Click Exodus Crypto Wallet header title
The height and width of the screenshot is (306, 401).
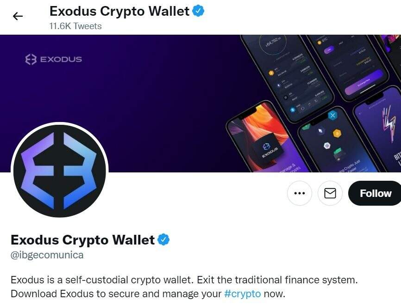[x=119, y=11]
